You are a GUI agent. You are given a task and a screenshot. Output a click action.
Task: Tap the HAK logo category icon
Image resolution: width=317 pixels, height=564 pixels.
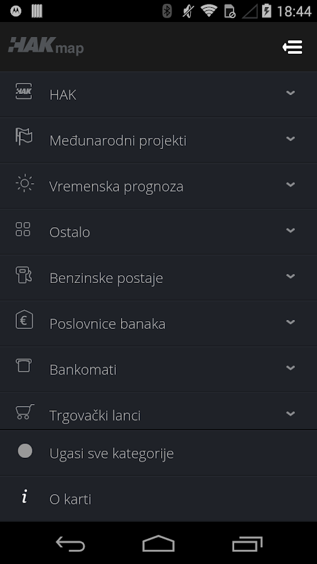click(24, 91)
